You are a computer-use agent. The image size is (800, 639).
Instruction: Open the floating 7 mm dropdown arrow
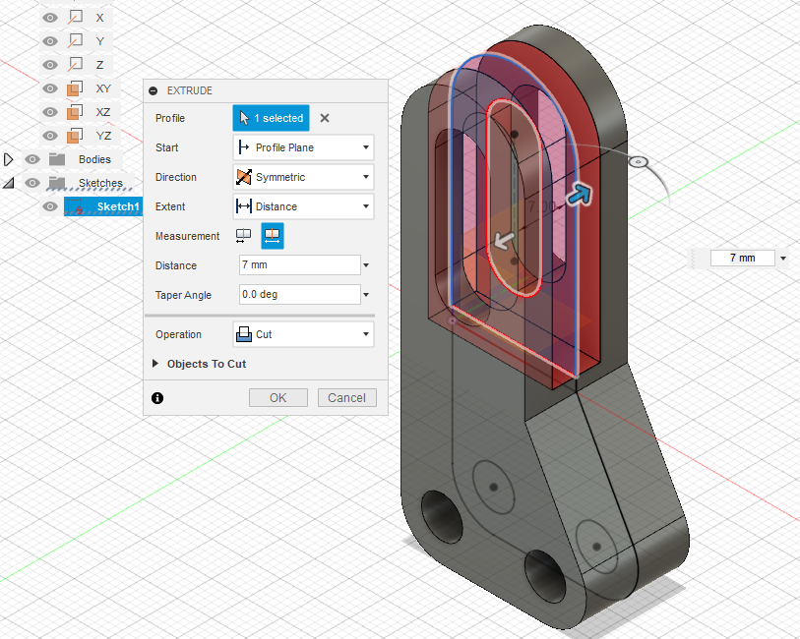(783, 259)
